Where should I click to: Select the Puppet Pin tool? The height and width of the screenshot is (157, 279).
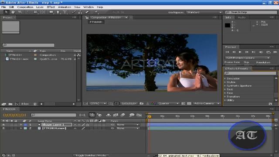tap(96, 12)
